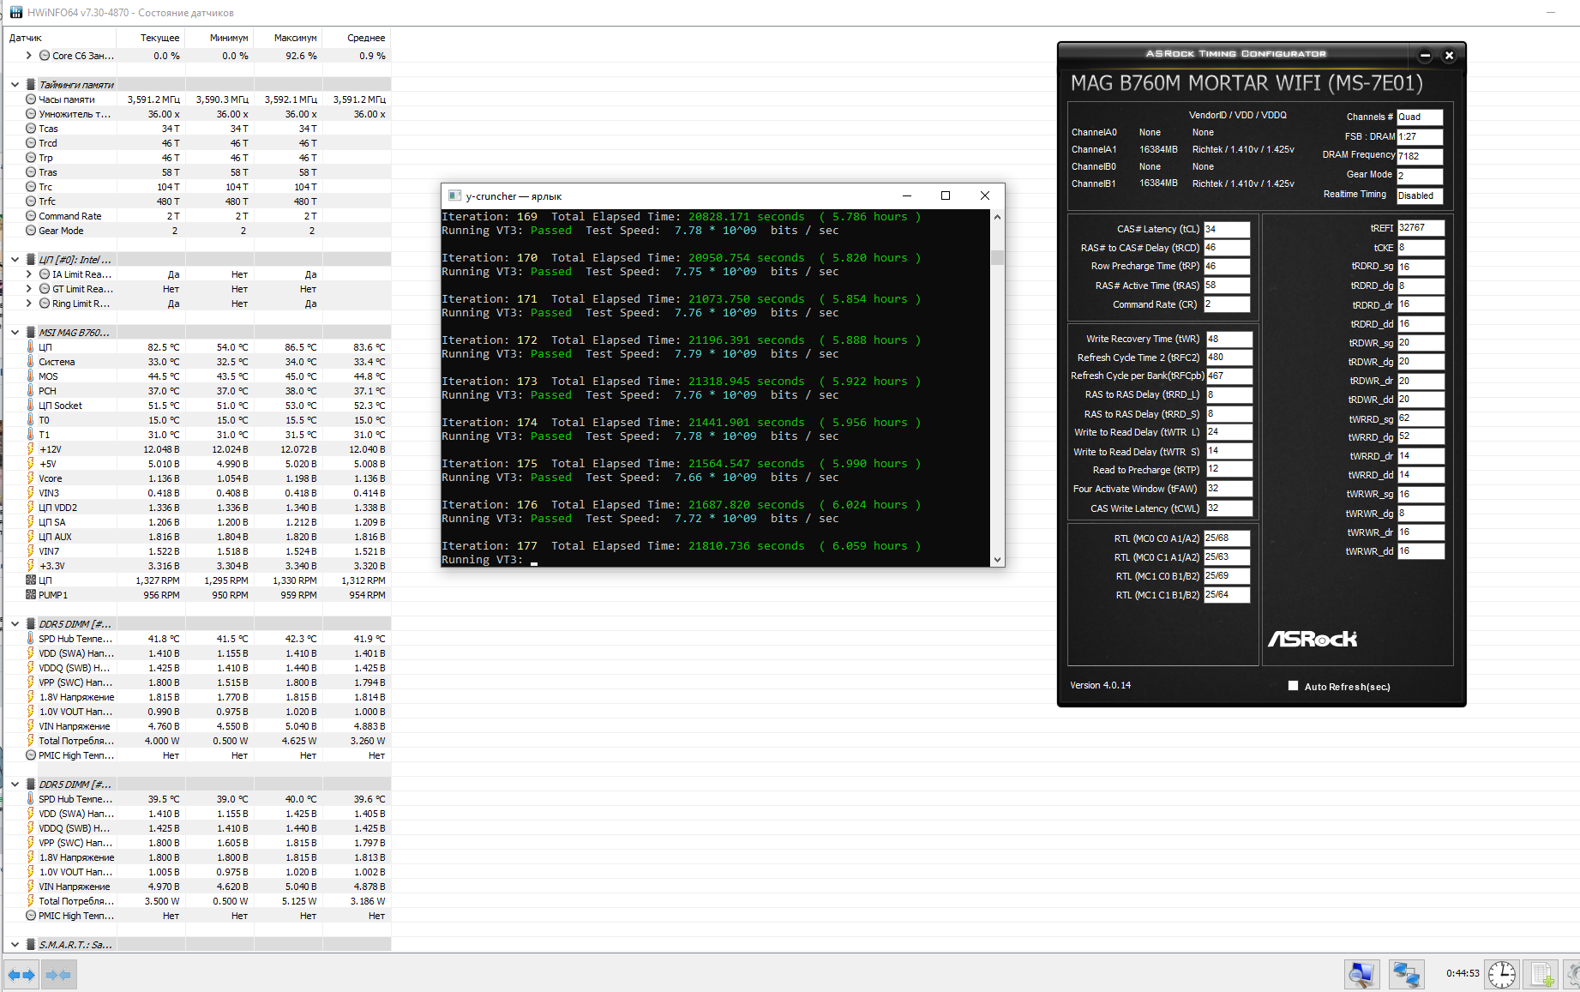Open the remote network computers icon
This screenshot has width=1580, height=992.
tap(1406, 974)
